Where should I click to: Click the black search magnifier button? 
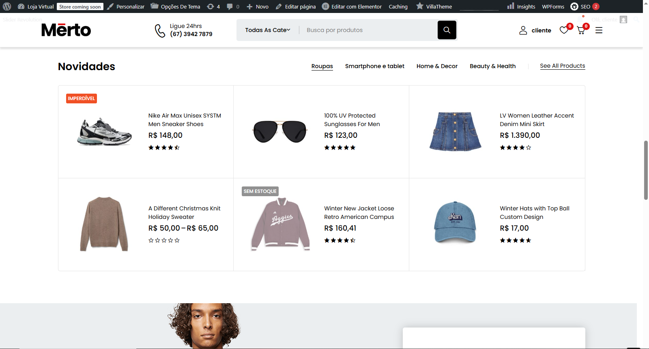coord(447,30)
